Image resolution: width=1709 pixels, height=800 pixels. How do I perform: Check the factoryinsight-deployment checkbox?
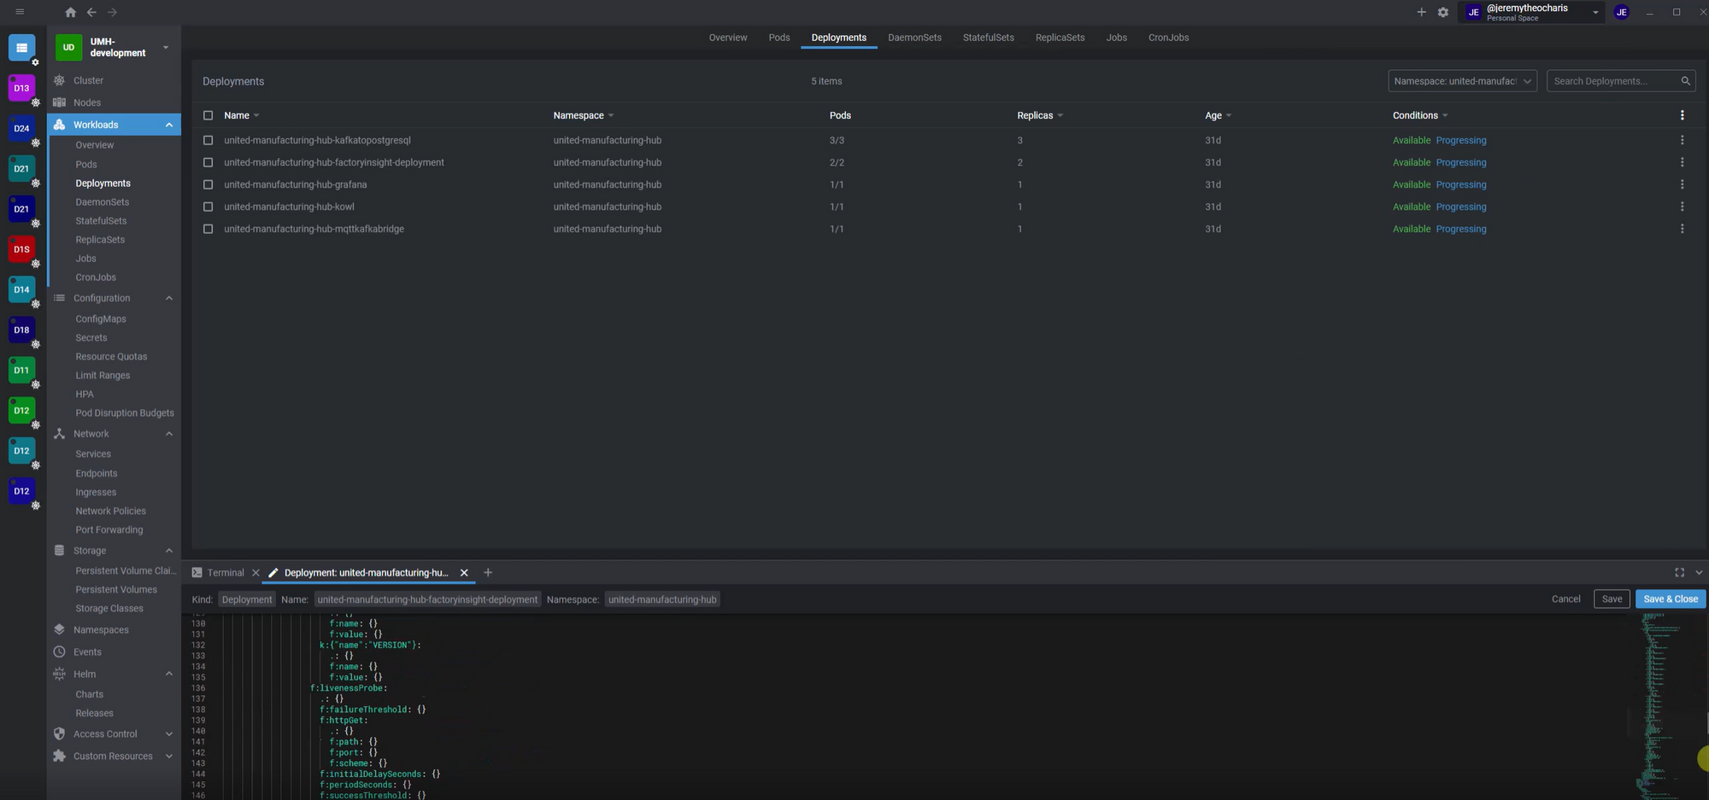click(208, 162)
